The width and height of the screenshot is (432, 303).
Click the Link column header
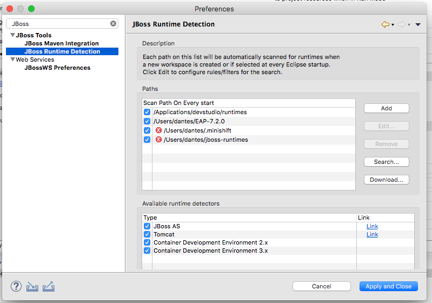tap(385, 218)
